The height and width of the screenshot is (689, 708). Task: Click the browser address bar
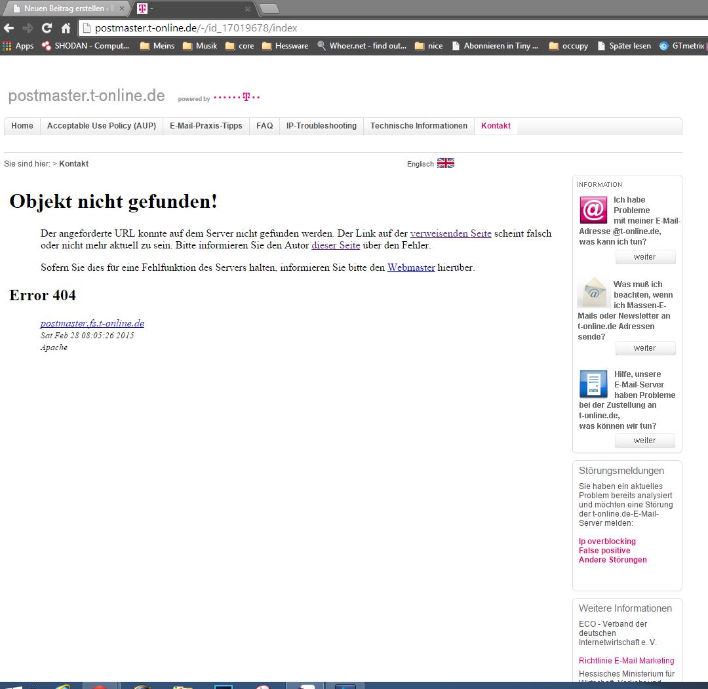coord(393,28)
